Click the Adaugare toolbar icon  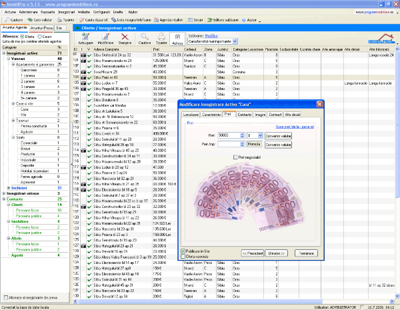[x=85, y=37]
